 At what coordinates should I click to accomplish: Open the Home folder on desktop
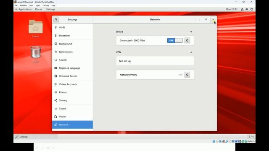[35, 29]
